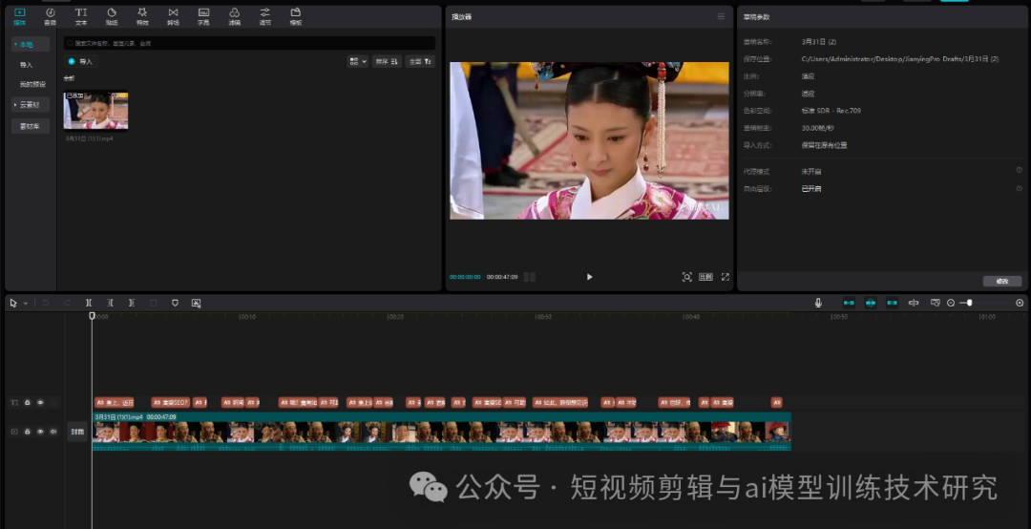1031x529 pixels.
Task: Click the split-at-playhead tool
Action: [89, 303]
